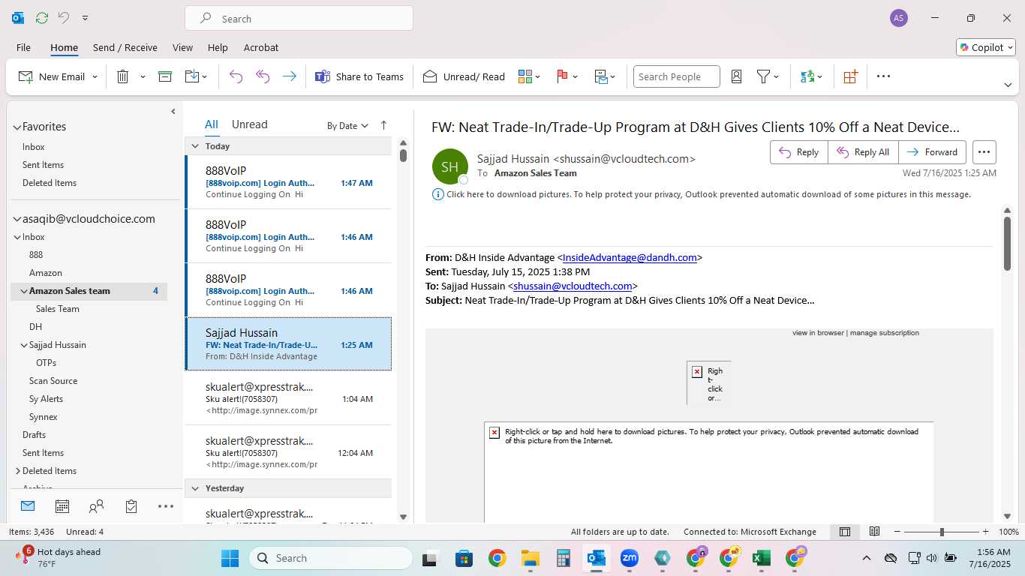Open the Rules icon dropdown
The height and width of the screenshot is (576, 1025).
click(605, 76)
